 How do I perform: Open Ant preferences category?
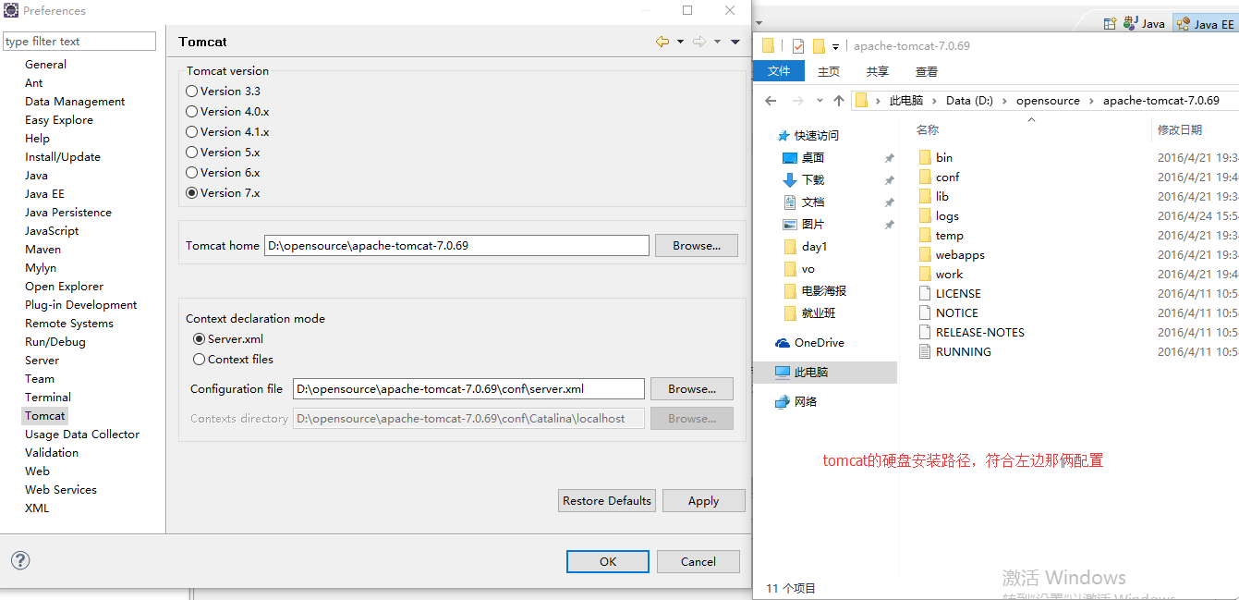click(x=34, y=83)
